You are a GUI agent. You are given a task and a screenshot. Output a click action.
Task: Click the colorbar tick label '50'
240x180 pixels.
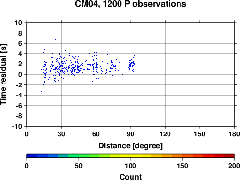[x=79, y=166]
